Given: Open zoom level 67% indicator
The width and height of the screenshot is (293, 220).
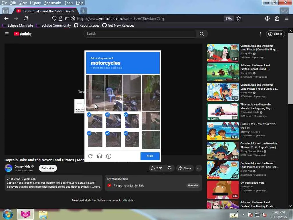Looking at the screenshot, I should pos(229,19).
